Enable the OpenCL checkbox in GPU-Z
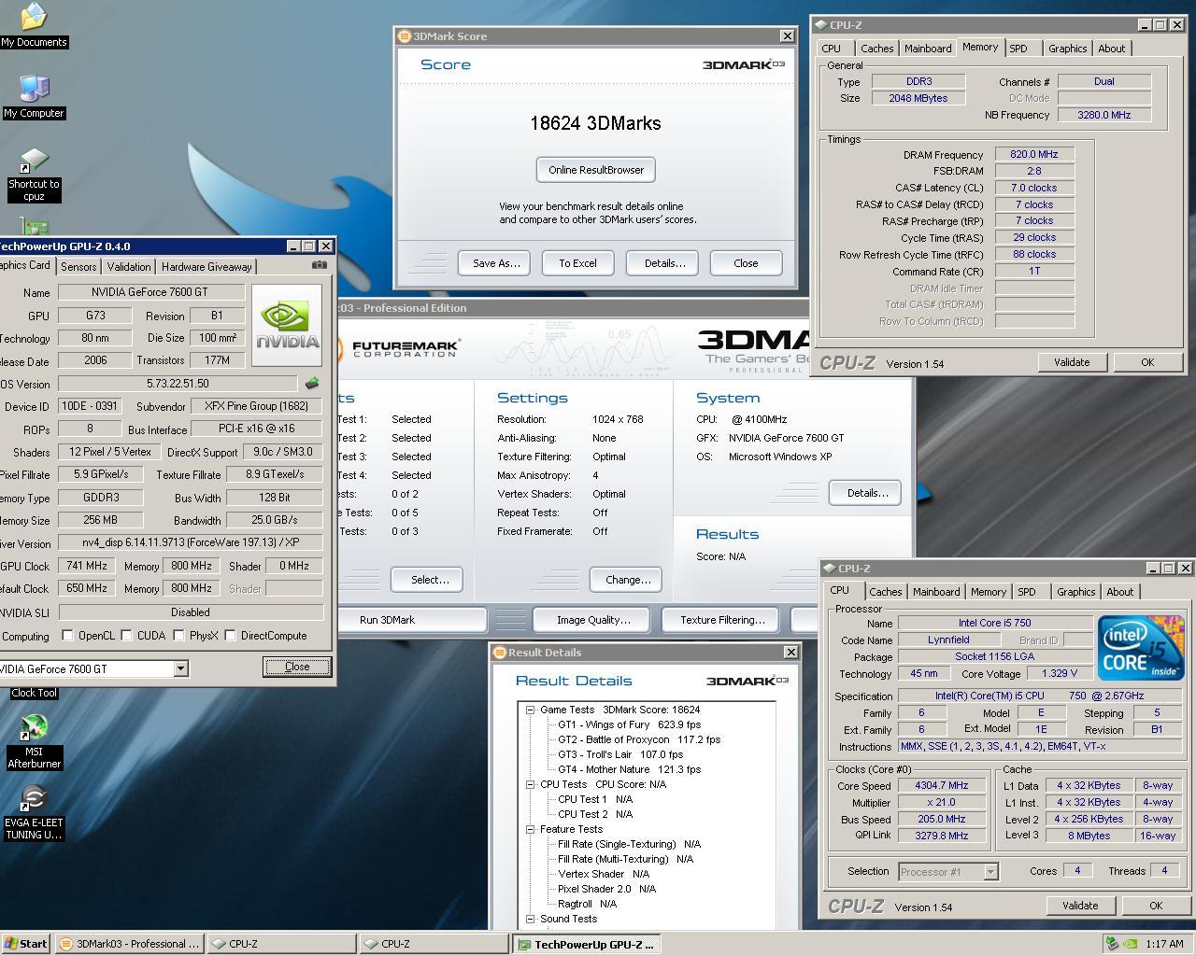1196x956 pixels. 67,636
